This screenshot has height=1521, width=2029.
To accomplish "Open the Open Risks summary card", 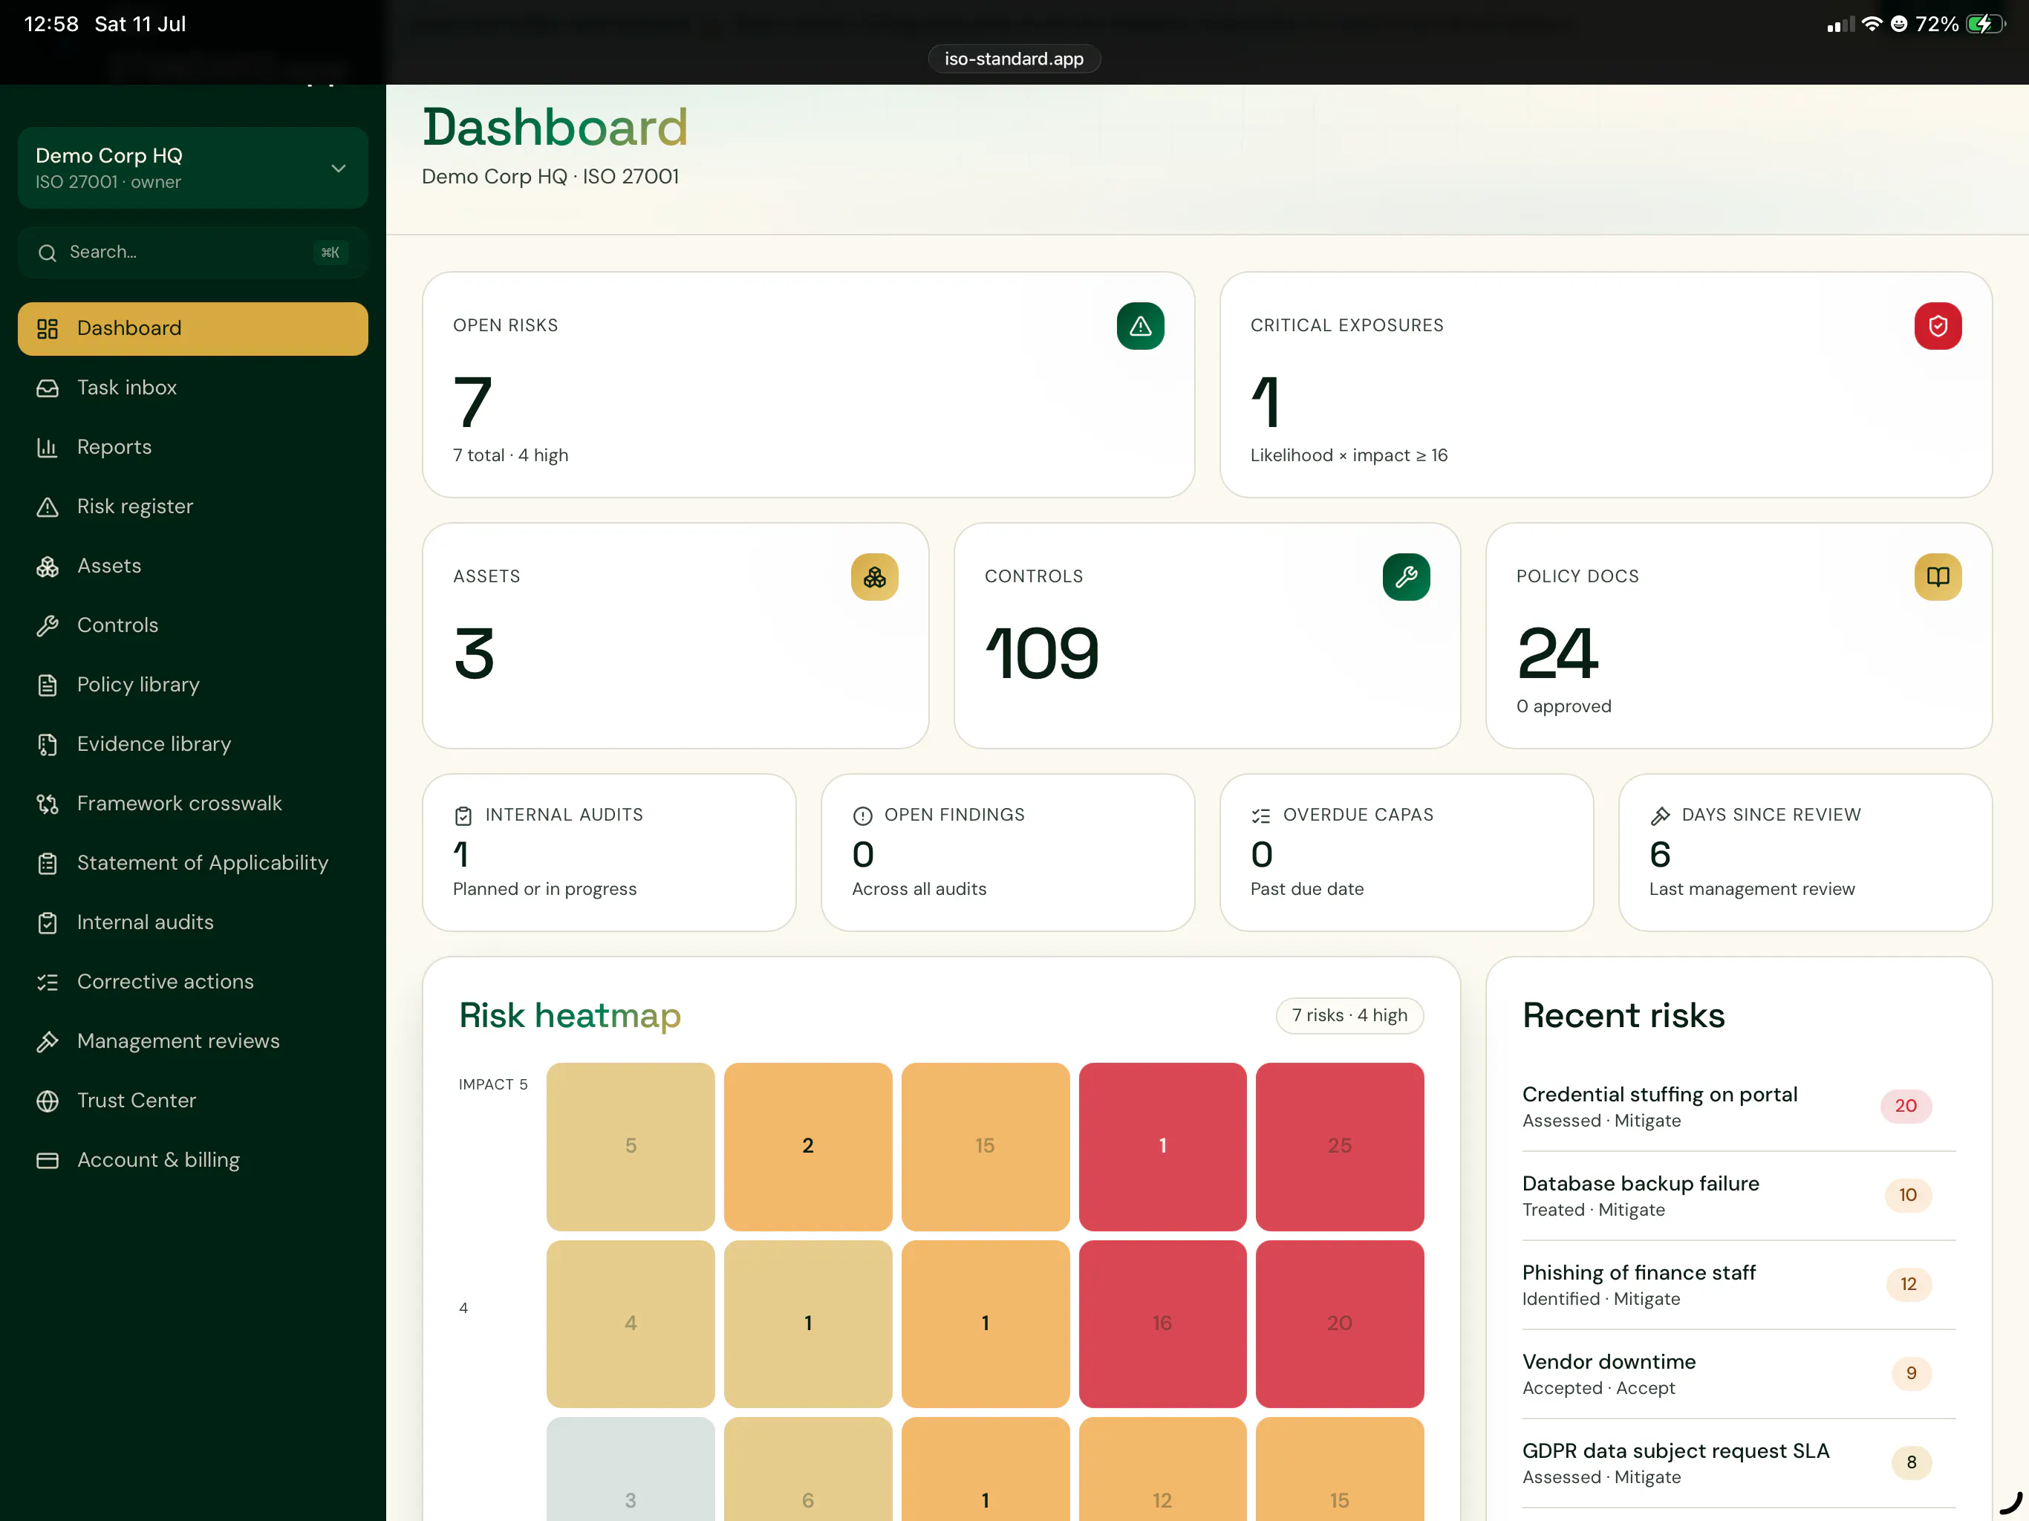I will coord(808,385).
